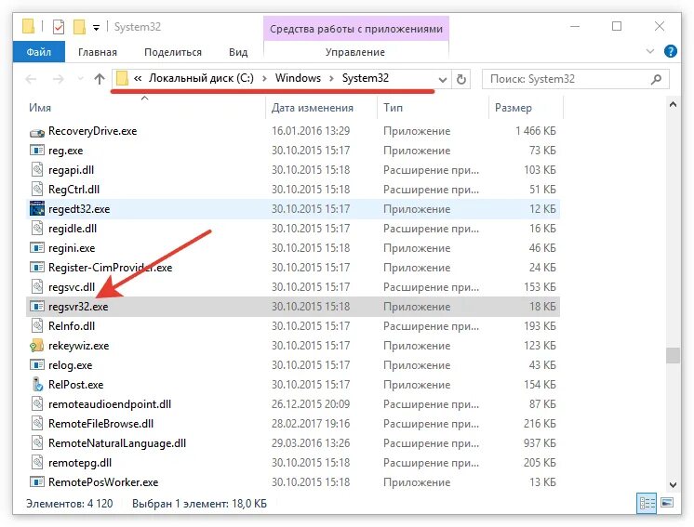694x527 pixels.
Task: Click the RemoteNaturalLanguage.dll file icon
Action: [x=37, y=442]
